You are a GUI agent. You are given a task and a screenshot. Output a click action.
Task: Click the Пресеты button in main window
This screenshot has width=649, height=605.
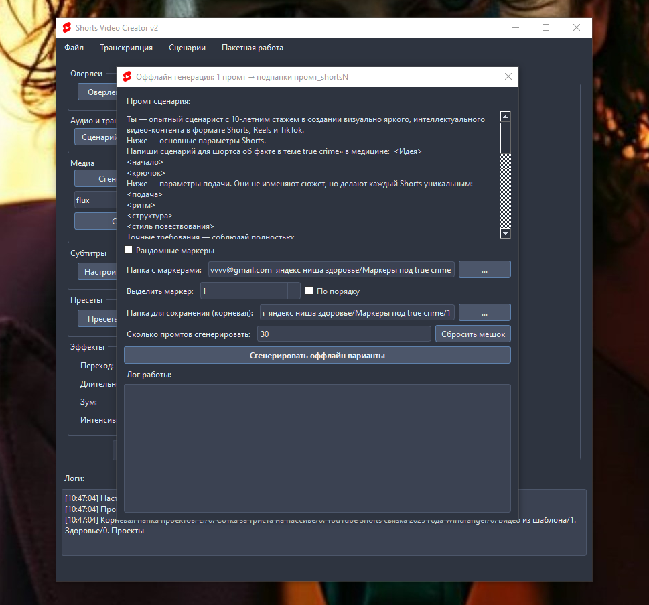(98, 318)
